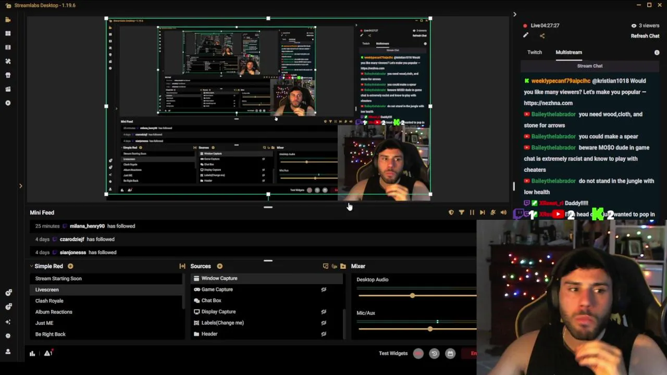Add a new scene with plus icon
This screenshot has width=667, height=375.
coord(70,266)
